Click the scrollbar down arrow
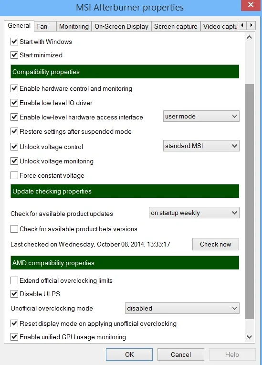Image resolution: width=262 pixels, height=365 pixels. pyautogui.click(x=250, y=337)
